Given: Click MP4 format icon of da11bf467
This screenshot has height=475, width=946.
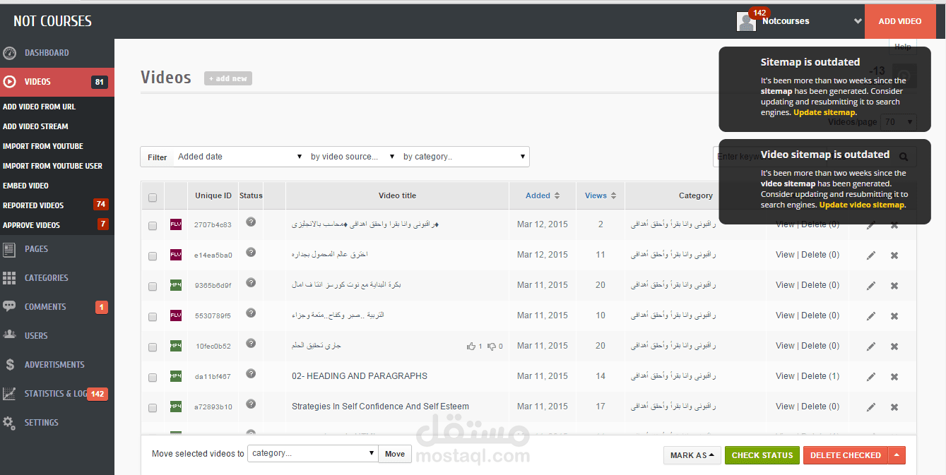Looking at the screenshot, I should (x=176, y=376).
